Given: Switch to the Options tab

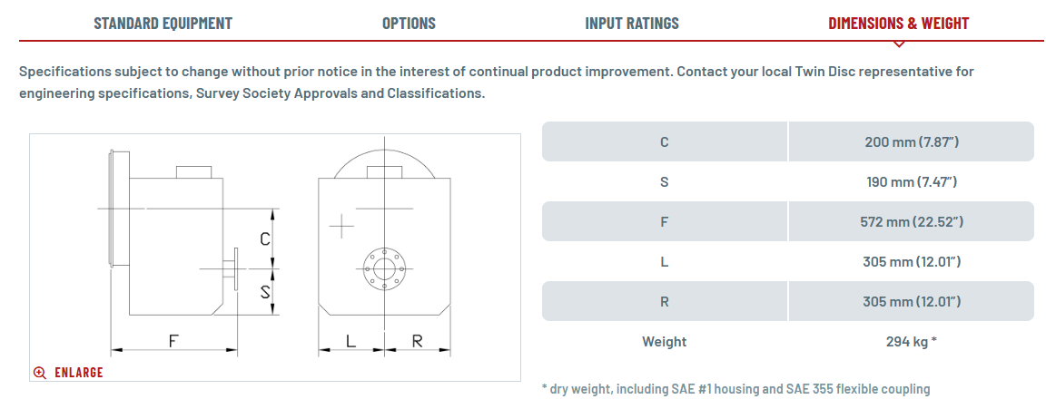Looking at the screenshot, I should tap(409, 24).
